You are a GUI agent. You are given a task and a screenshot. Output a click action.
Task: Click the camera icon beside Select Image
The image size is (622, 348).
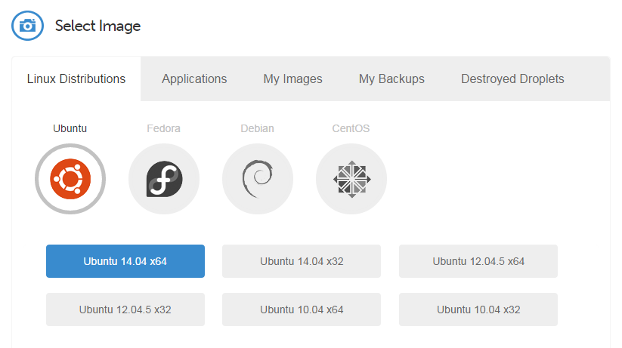28,26
